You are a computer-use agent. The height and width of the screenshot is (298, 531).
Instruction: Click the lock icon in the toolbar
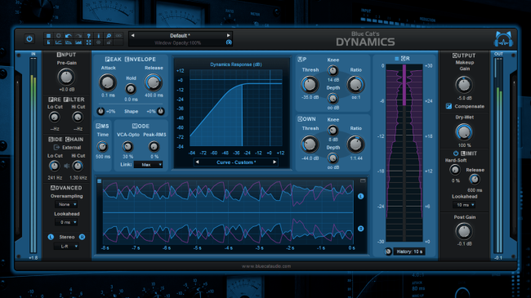coord(109,42)
